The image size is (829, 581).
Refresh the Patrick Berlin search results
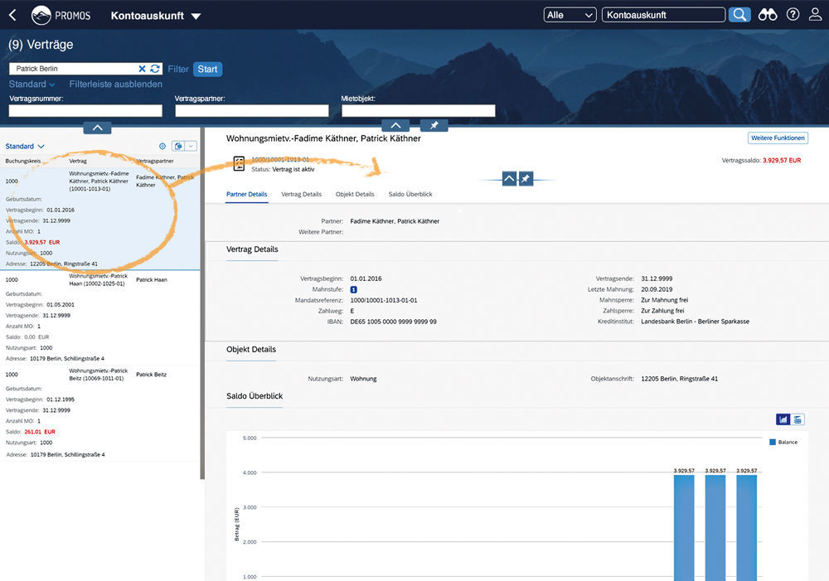point(154,69)
